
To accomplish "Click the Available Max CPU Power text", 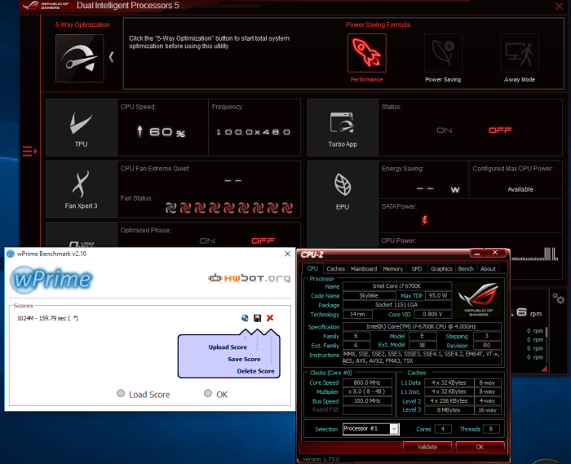I will coord(520,189).
